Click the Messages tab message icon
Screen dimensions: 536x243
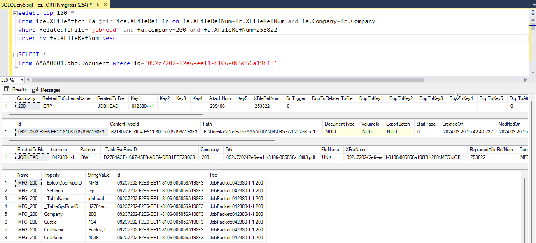[x=35, y=89]
